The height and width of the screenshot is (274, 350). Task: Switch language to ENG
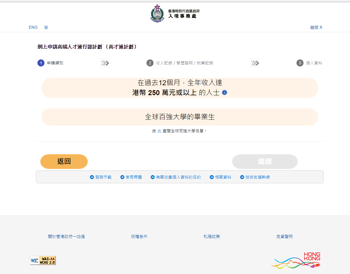(33, 27)
